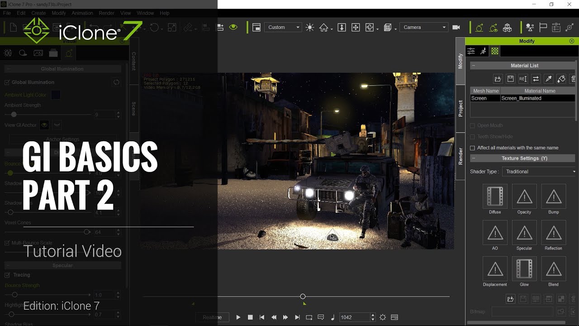Open the Camera selection dropdown

[424, 27]
